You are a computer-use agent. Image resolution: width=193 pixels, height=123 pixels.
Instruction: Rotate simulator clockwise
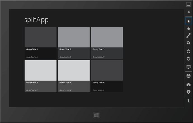click(189, 51)
